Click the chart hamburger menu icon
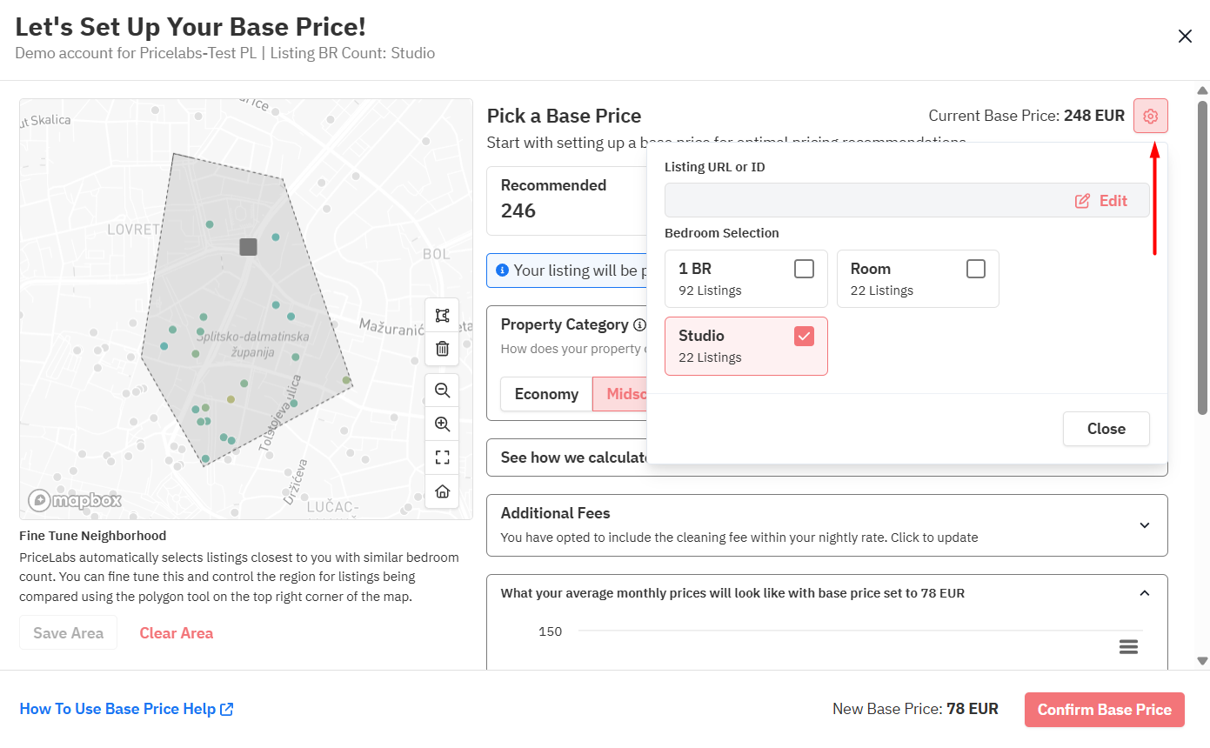 1128,646
